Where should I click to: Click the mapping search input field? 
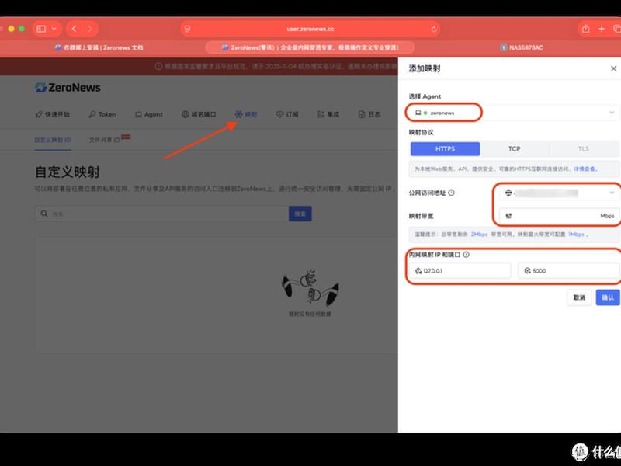161,214
